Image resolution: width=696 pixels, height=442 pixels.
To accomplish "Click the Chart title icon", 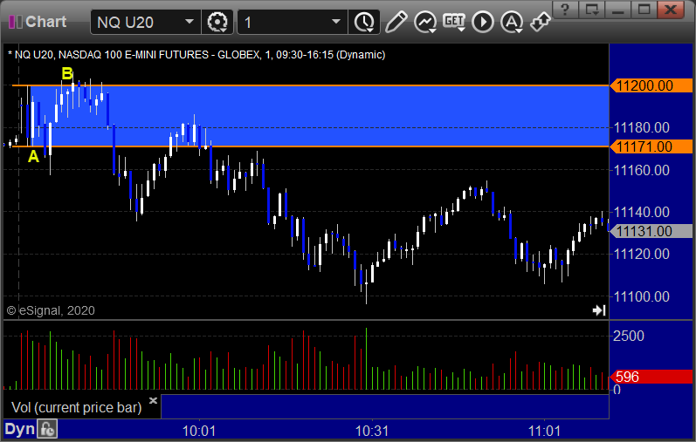I will pyautogui.click(x=16, y=22).
